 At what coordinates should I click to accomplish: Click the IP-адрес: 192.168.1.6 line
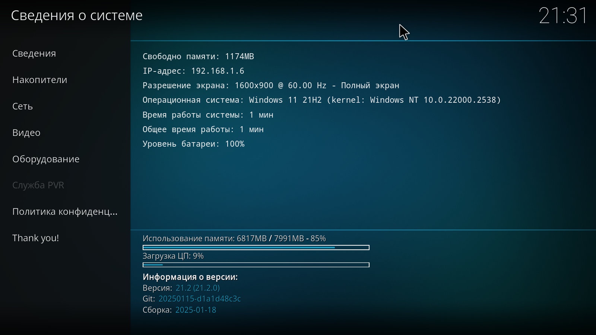[193, 71]
